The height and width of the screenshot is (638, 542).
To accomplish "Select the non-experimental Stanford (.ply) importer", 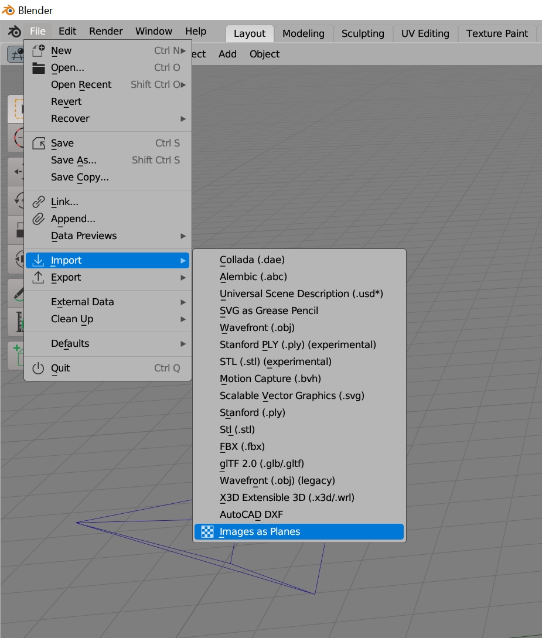I will [x=299, y=412].
